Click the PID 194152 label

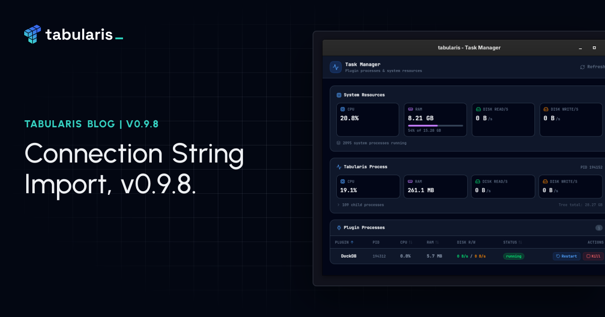coord(591,167)
